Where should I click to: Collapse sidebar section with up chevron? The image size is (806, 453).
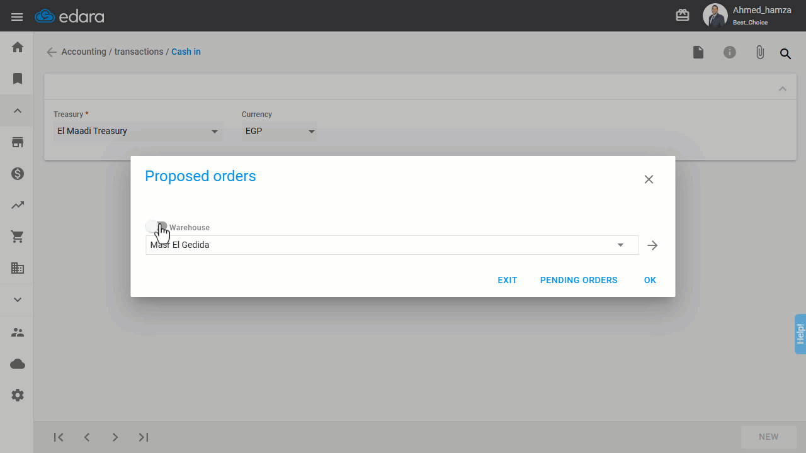click(18, 111)
